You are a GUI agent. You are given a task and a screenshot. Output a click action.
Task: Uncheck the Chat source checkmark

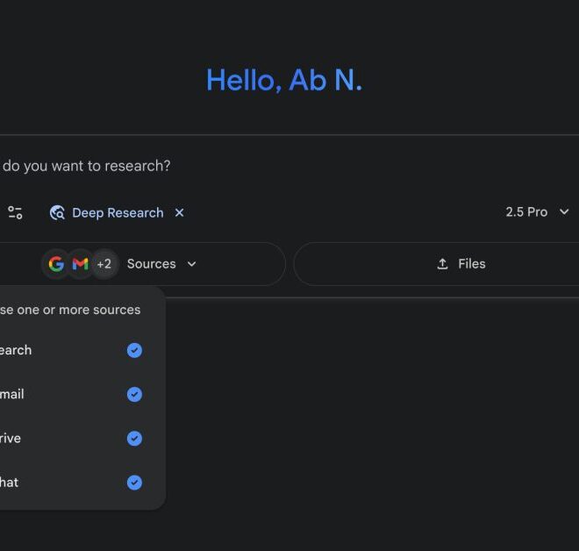click(x=134, y=483)
